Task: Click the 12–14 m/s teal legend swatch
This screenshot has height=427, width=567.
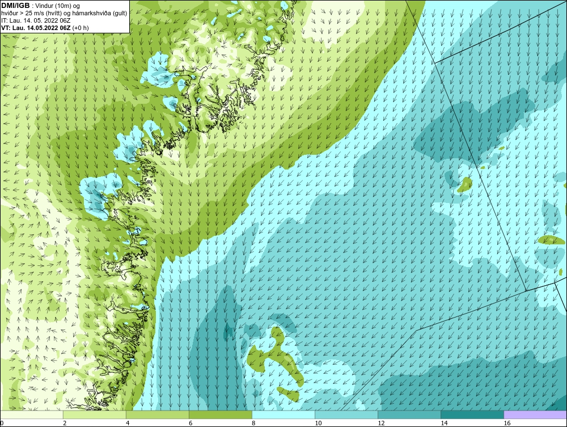Action: tap(409, 415)
